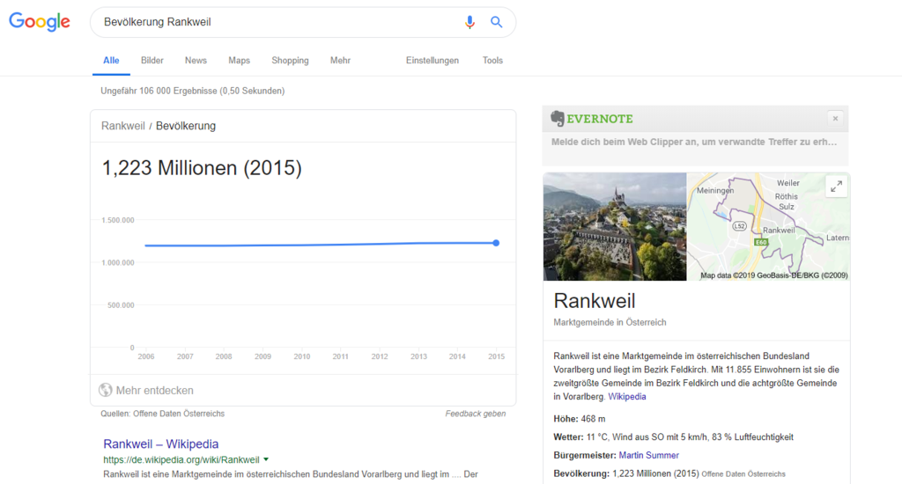Open the Maps tab
The image size is (902, 484).
239,61
